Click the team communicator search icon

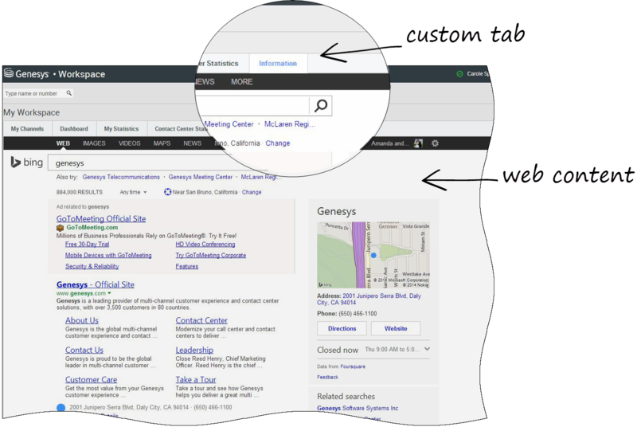tap(69, 93)
